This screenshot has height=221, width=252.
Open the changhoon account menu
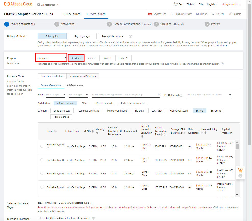pyautogui.click(x=231, y=4)
